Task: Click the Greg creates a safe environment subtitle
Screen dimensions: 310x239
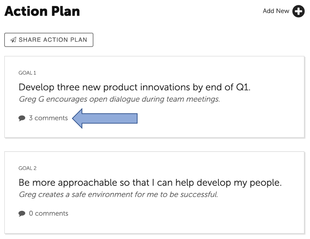Action: click(x=118, y=194)
